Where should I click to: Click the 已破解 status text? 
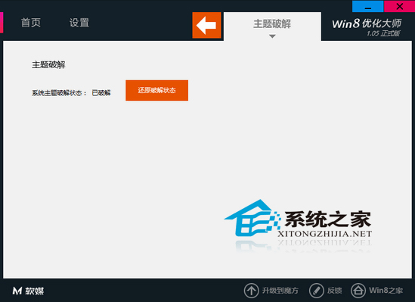tap(101, 93)
